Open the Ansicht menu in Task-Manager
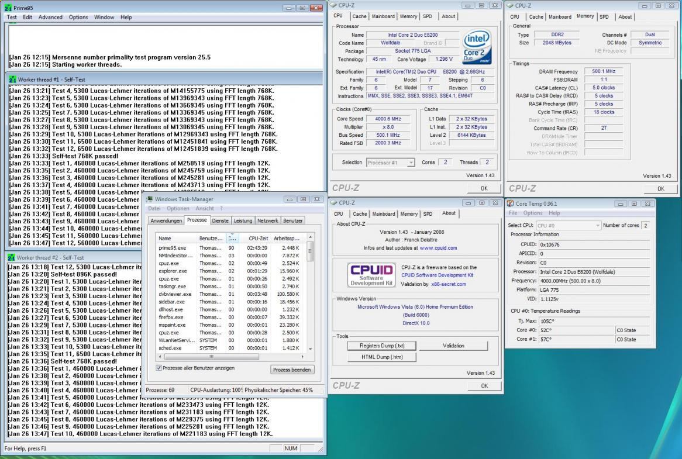 (205, 209)
